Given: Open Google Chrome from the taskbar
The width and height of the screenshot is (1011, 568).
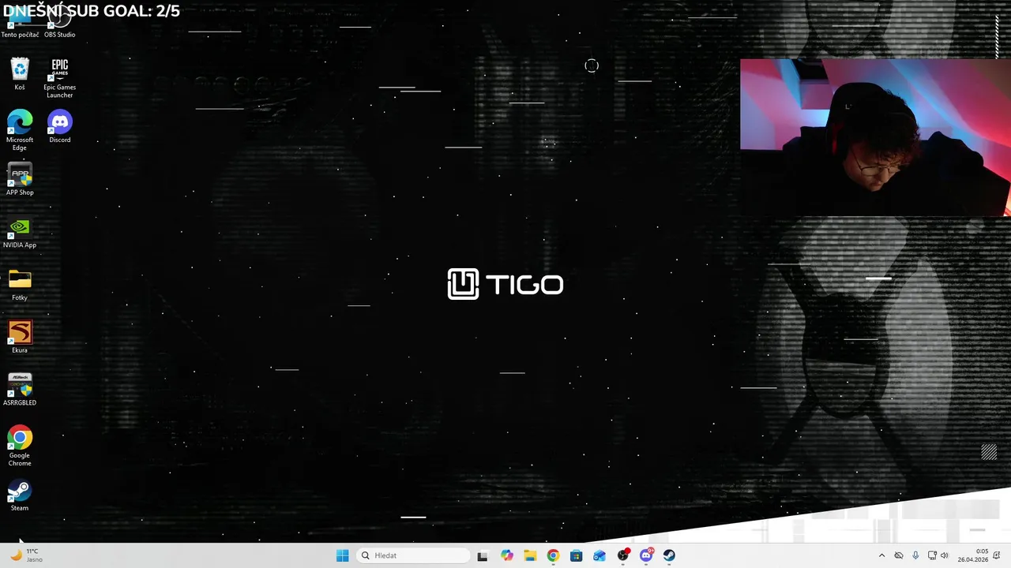Looking at the screenshot, I should tap(553, 555).
